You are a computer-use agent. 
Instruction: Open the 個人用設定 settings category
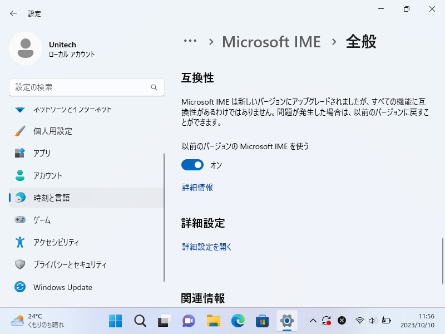(x=86, y=131)
